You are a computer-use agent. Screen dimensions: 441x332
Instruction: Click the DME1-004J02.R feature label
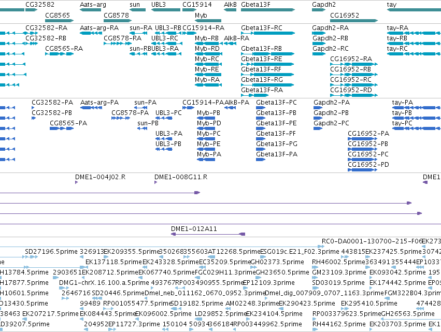coord(100,177)
